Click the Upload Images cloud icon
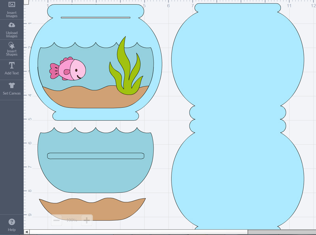This screenshot has height=235, width=316. tap(11, 30)
